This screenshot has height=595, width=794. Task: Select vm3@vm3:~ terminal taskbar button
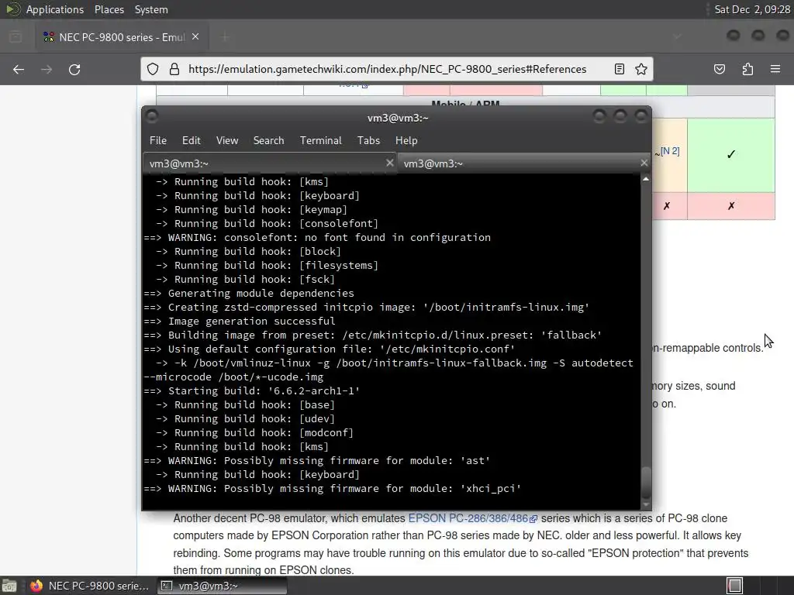[x=222, y=586]
